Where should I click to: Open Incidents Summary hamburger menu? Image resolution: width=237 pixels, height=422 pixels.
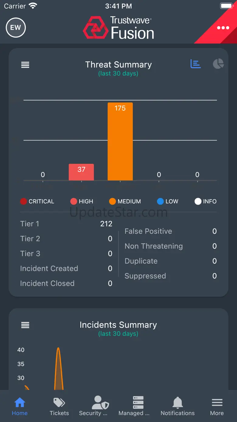[25, 325]
